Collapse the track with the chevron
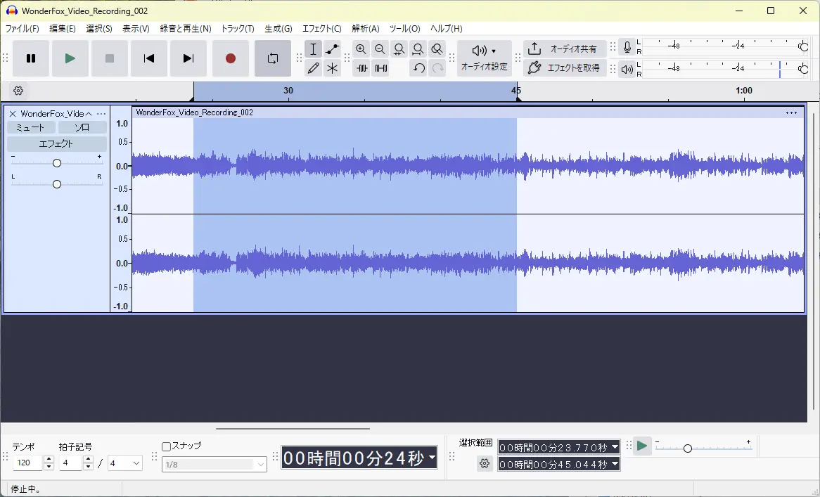Screen dimensions: 820x497 (x=89, y=113)
